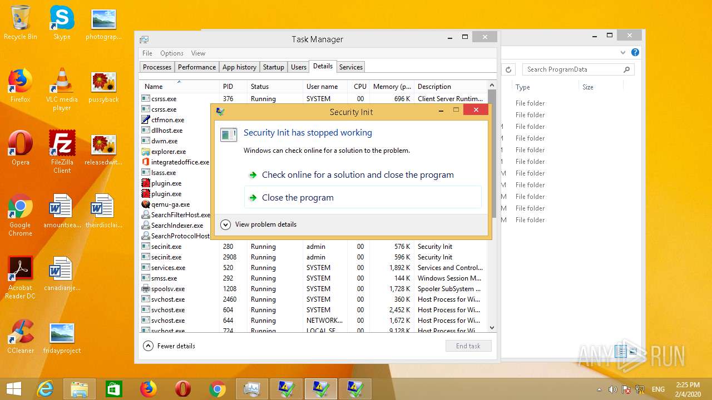The height and width of the screenshot is (400, 712).
Task: Collapse Task Manager with Fewer details
Action: [x=170, y=346]
